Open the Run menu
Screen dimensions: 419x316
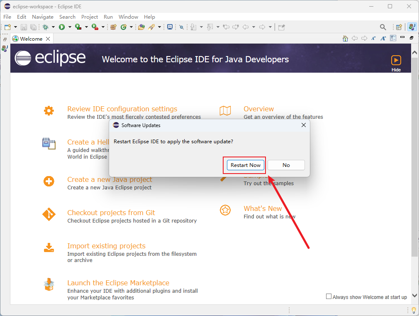pos(108,17)
